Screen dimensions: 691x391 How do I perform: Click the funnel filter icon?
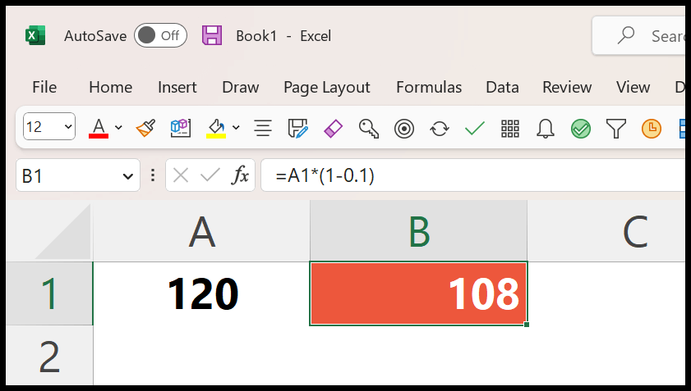(x=616, y=129)
